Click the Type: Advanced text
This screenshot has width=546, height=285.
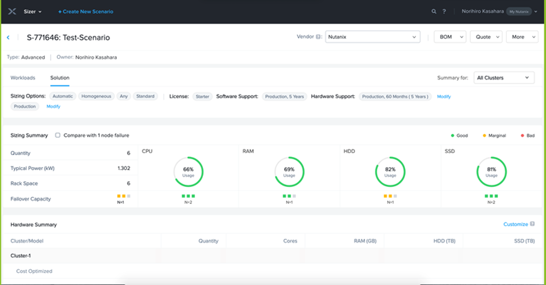coord(26,57)
